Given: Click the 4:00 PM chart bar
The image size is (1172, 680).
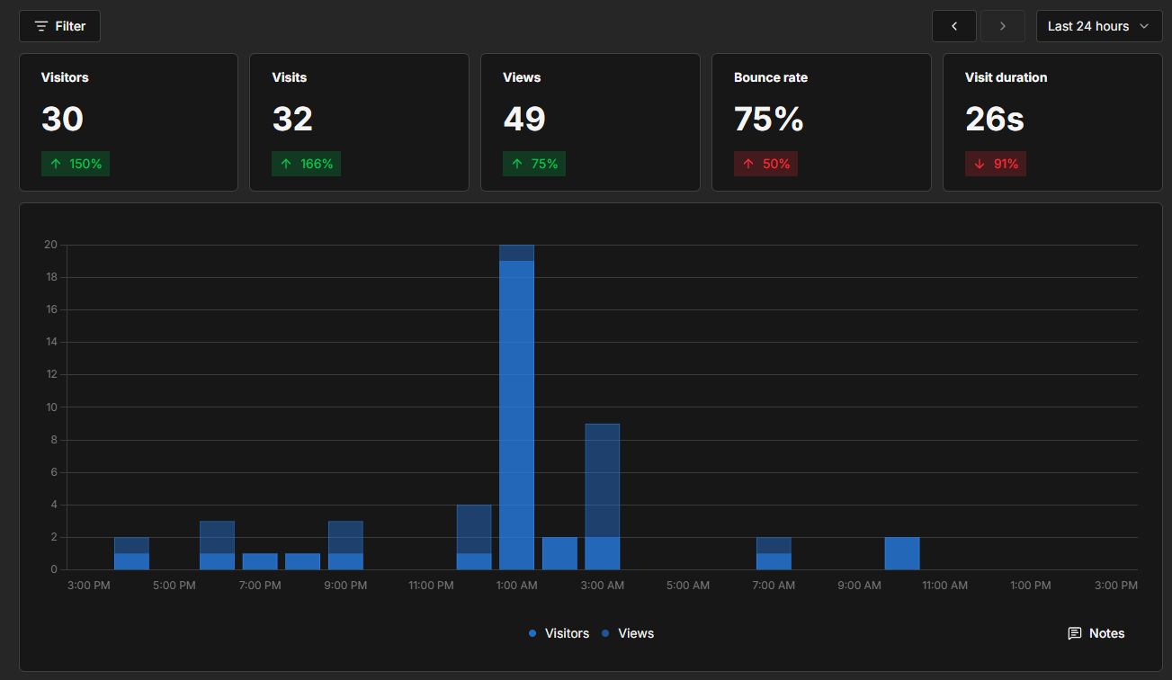Looking at the screenshot, I should click(131, 553).
